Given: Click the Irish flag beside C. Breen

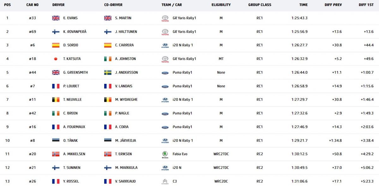Looking at the screenshot, I should (56, 113).
